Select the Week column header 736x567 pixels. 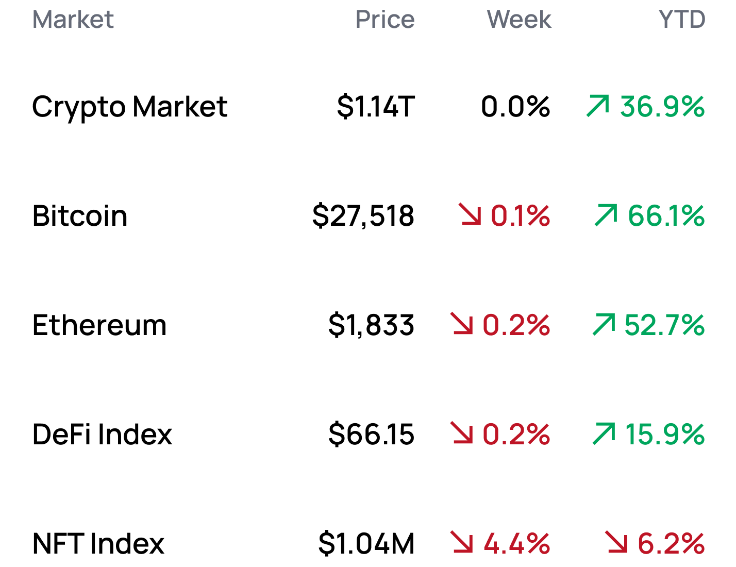click(518, 20)
